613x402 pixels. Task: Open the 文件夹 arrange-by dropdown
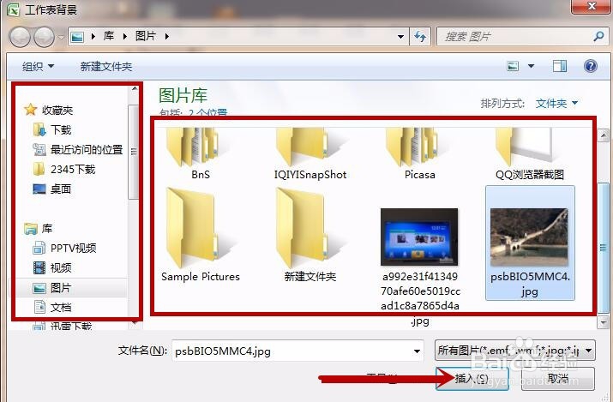(556, 104)
